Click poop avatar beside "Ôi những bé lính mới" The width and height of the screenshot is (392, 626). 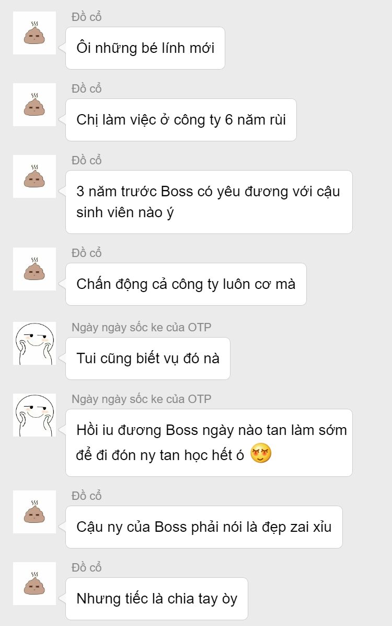click(x=34, y=33)
